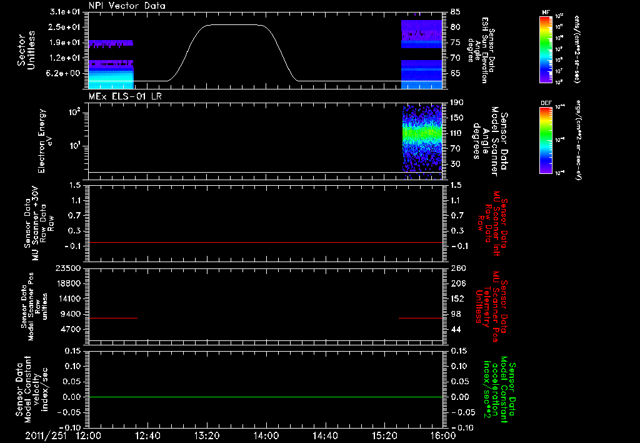Click the 14:00 time tick label
This screenshot has height=443, width=640.
[266, 435]
